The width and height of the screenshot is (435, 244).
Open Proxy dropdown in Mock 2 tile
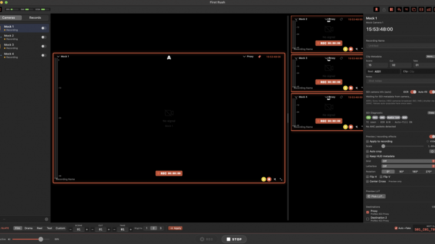(x=330, y=19)
